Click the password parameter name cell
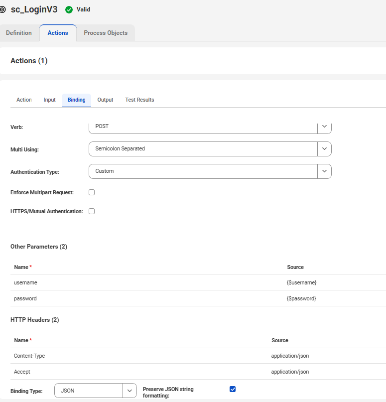Image resolution: width=386 pixels, height=402 pixels. (x=25, y=298)
